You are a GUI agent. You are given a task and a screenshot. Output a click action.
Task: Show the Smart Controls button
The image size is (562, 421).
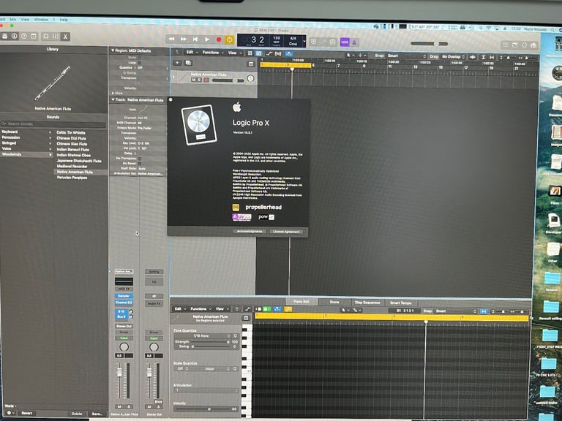46,37
